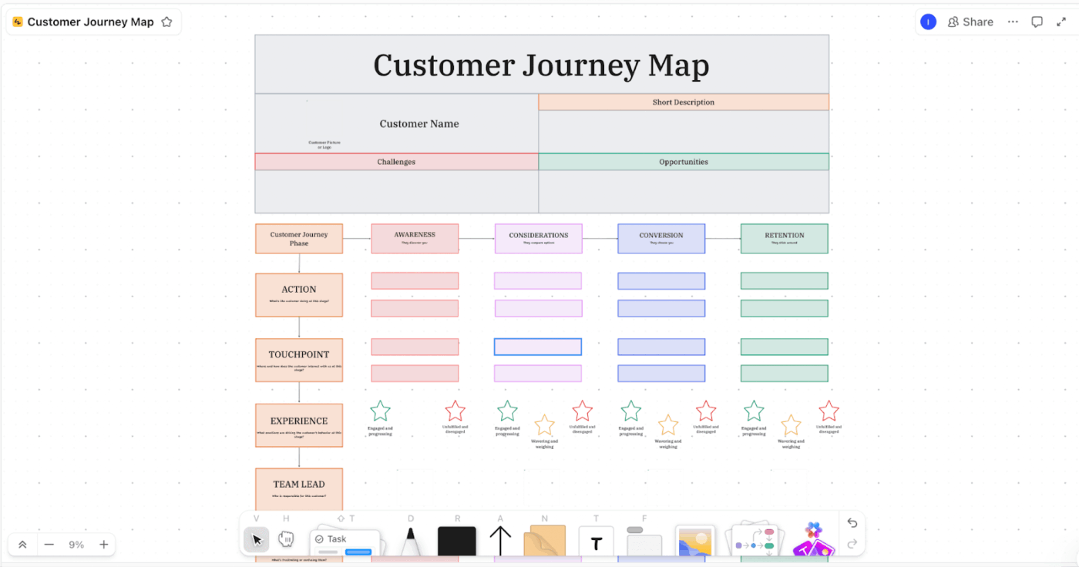1079x567 pixels.
Task: Select the black eraser tool
Action: tap(457, 541)
